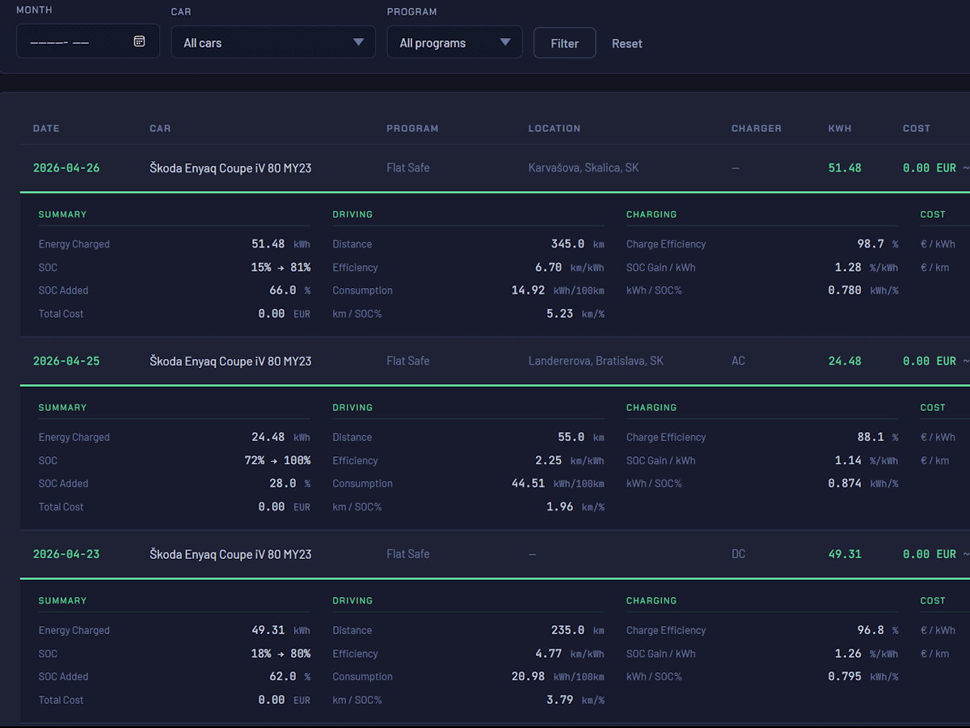Click the Karvašova, Skalica location text
Image resolution: width=970 pixels, height=728 pixels.
[x=583, y=168]
